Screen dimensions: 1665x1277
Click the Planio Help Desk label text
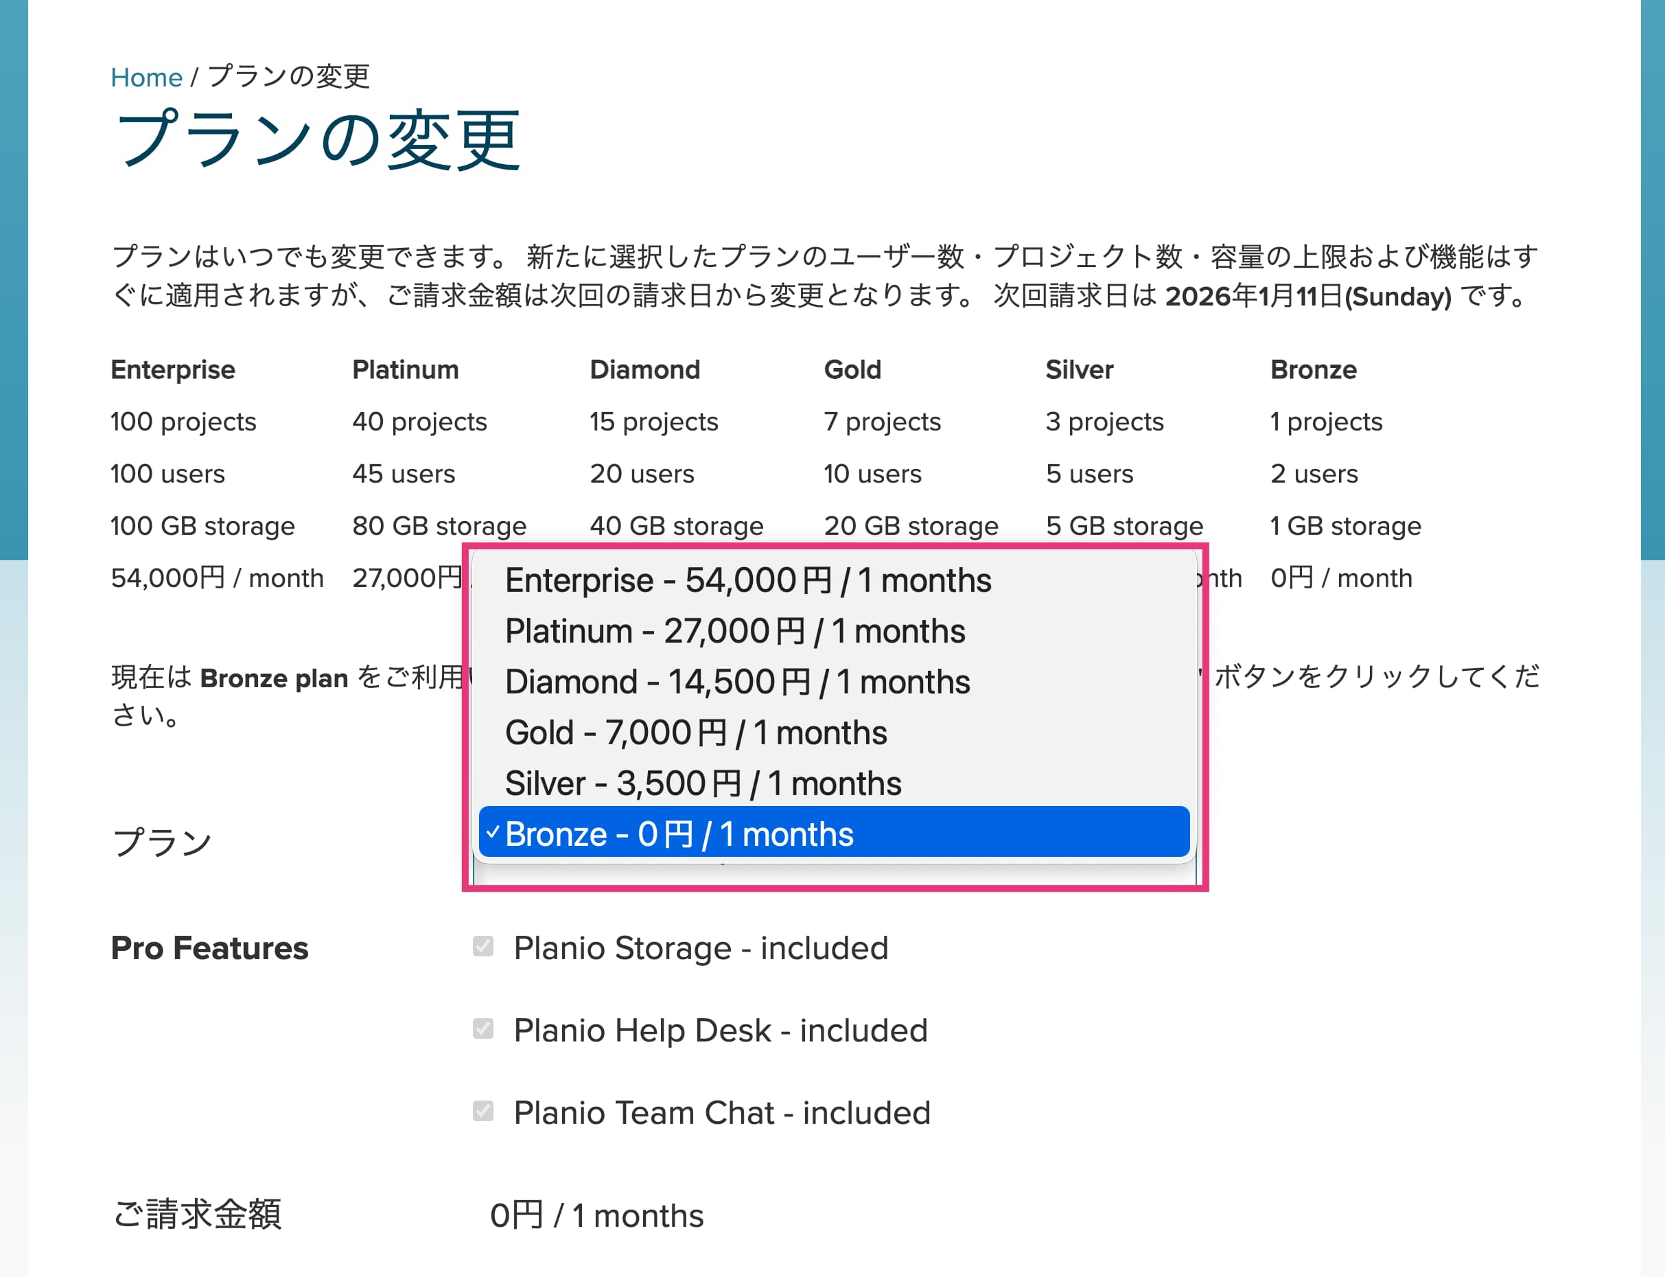pos(721,1031)
